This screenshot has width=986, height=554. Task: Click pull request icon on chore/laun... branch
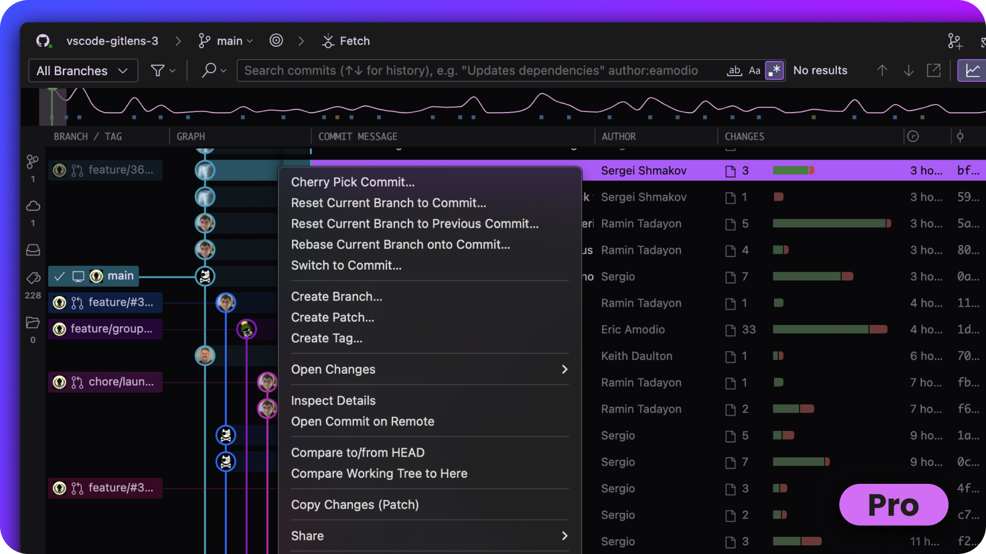pos(77,382)
